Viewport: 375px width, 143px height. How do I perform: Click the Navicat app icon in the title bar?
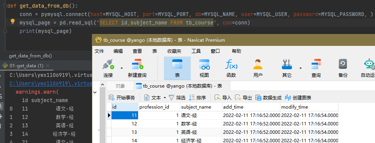[98, 40]
